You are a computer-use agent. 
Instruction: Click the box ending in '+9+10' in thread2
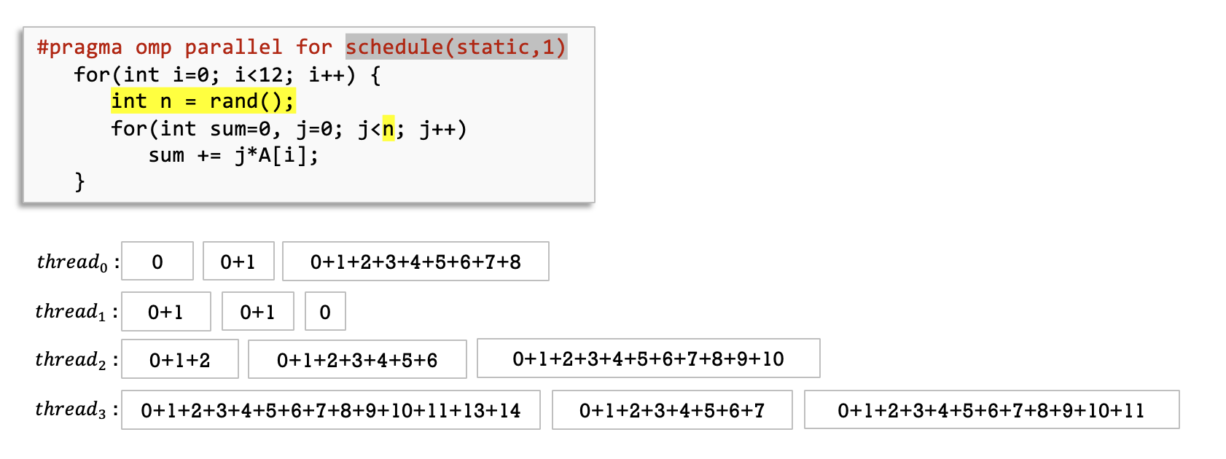648,358
